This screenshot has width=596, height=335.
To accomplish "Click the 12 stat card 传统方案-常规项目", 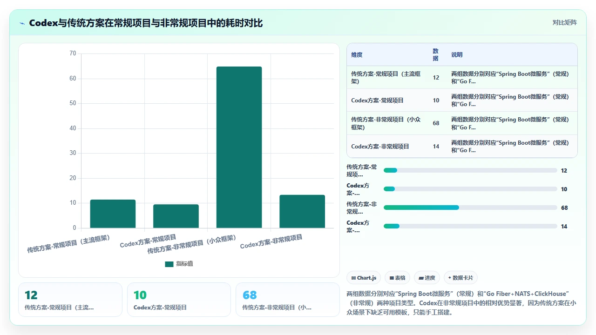I will [x=70, y=300].
